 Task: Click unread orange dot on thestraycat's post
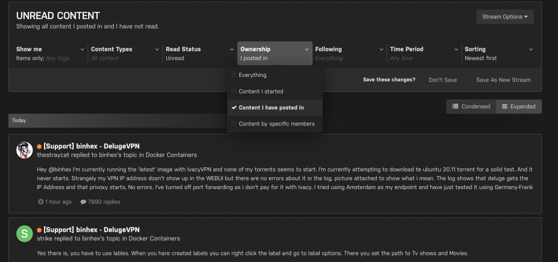click(x=40, y=147)
